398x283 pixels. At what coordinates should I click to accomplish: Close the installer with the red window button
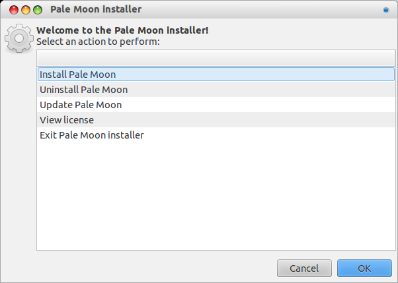point(14,10)
